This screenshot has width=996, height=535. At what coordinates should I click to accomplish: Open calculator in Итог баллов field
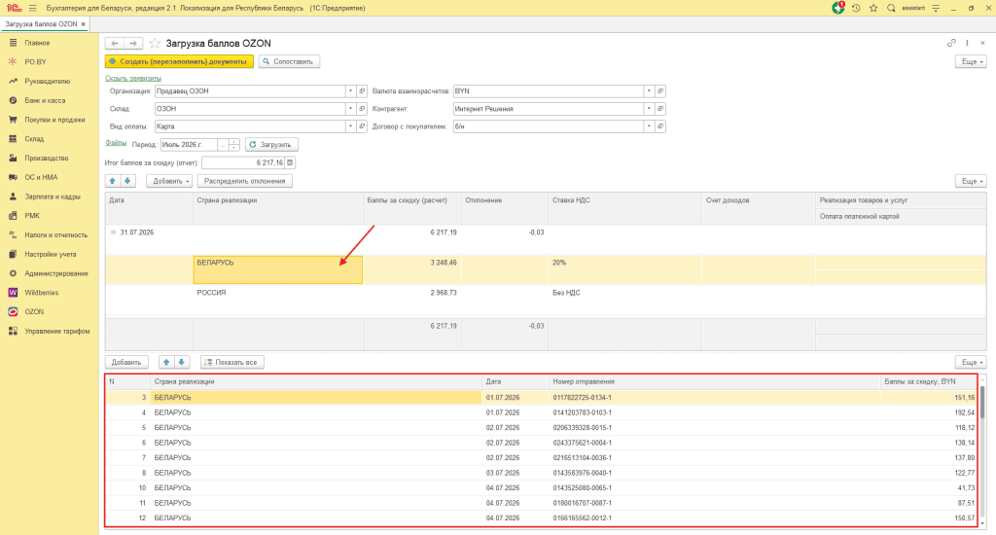[x=290, y=162]
